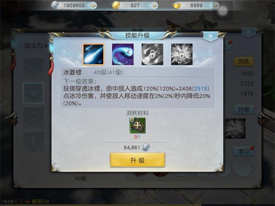Open the ring equipment slot

coord(33,117)
